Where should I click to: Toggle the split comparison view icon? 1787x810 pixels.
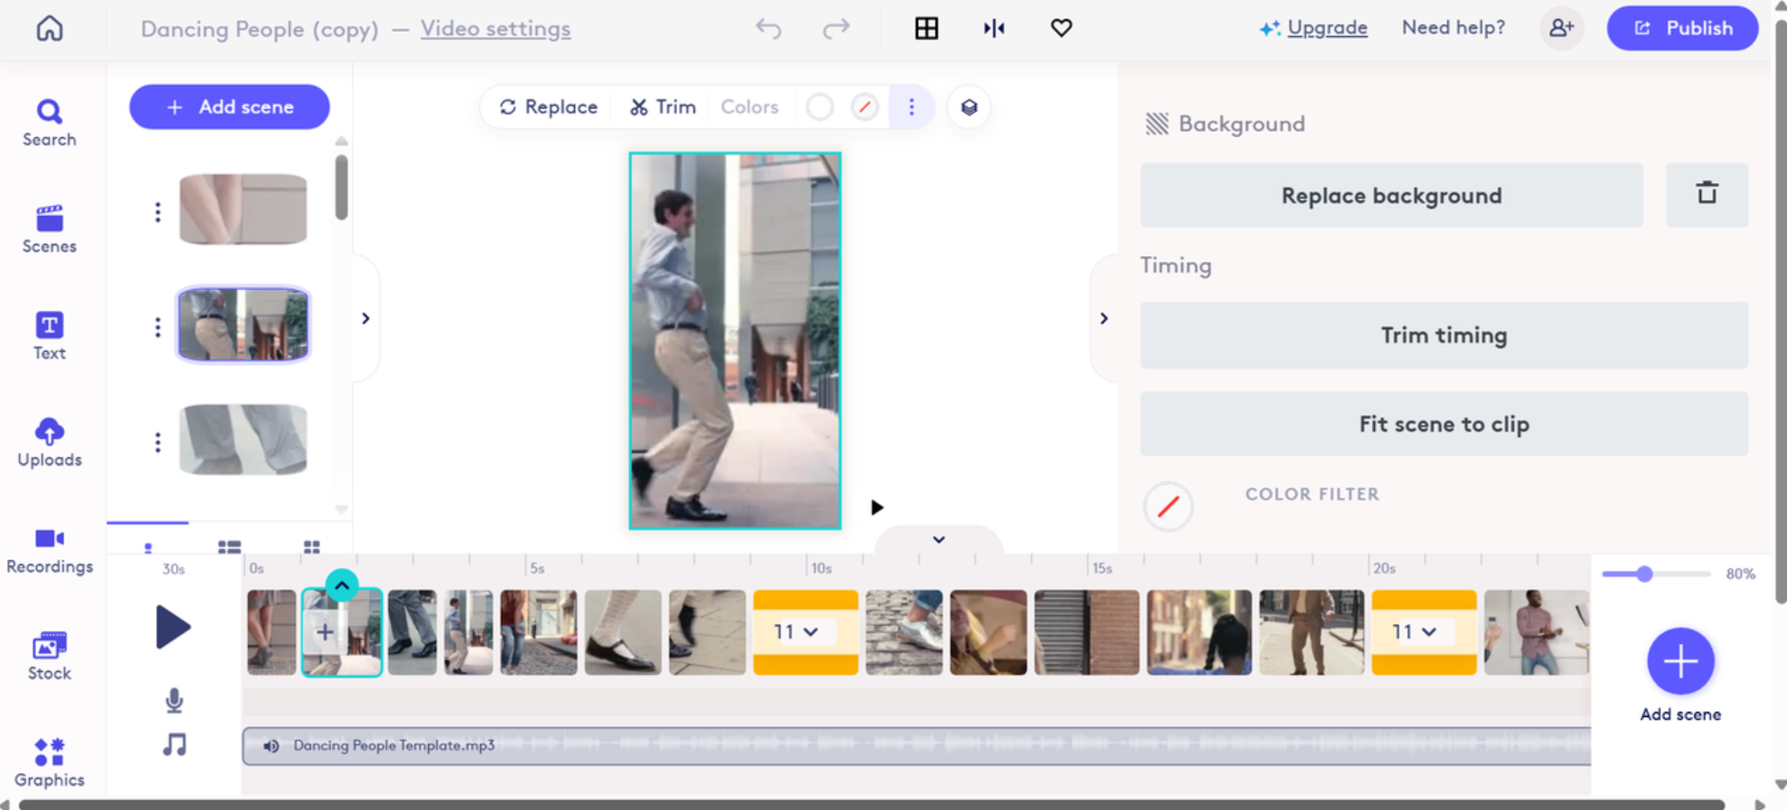pos(994,28)
